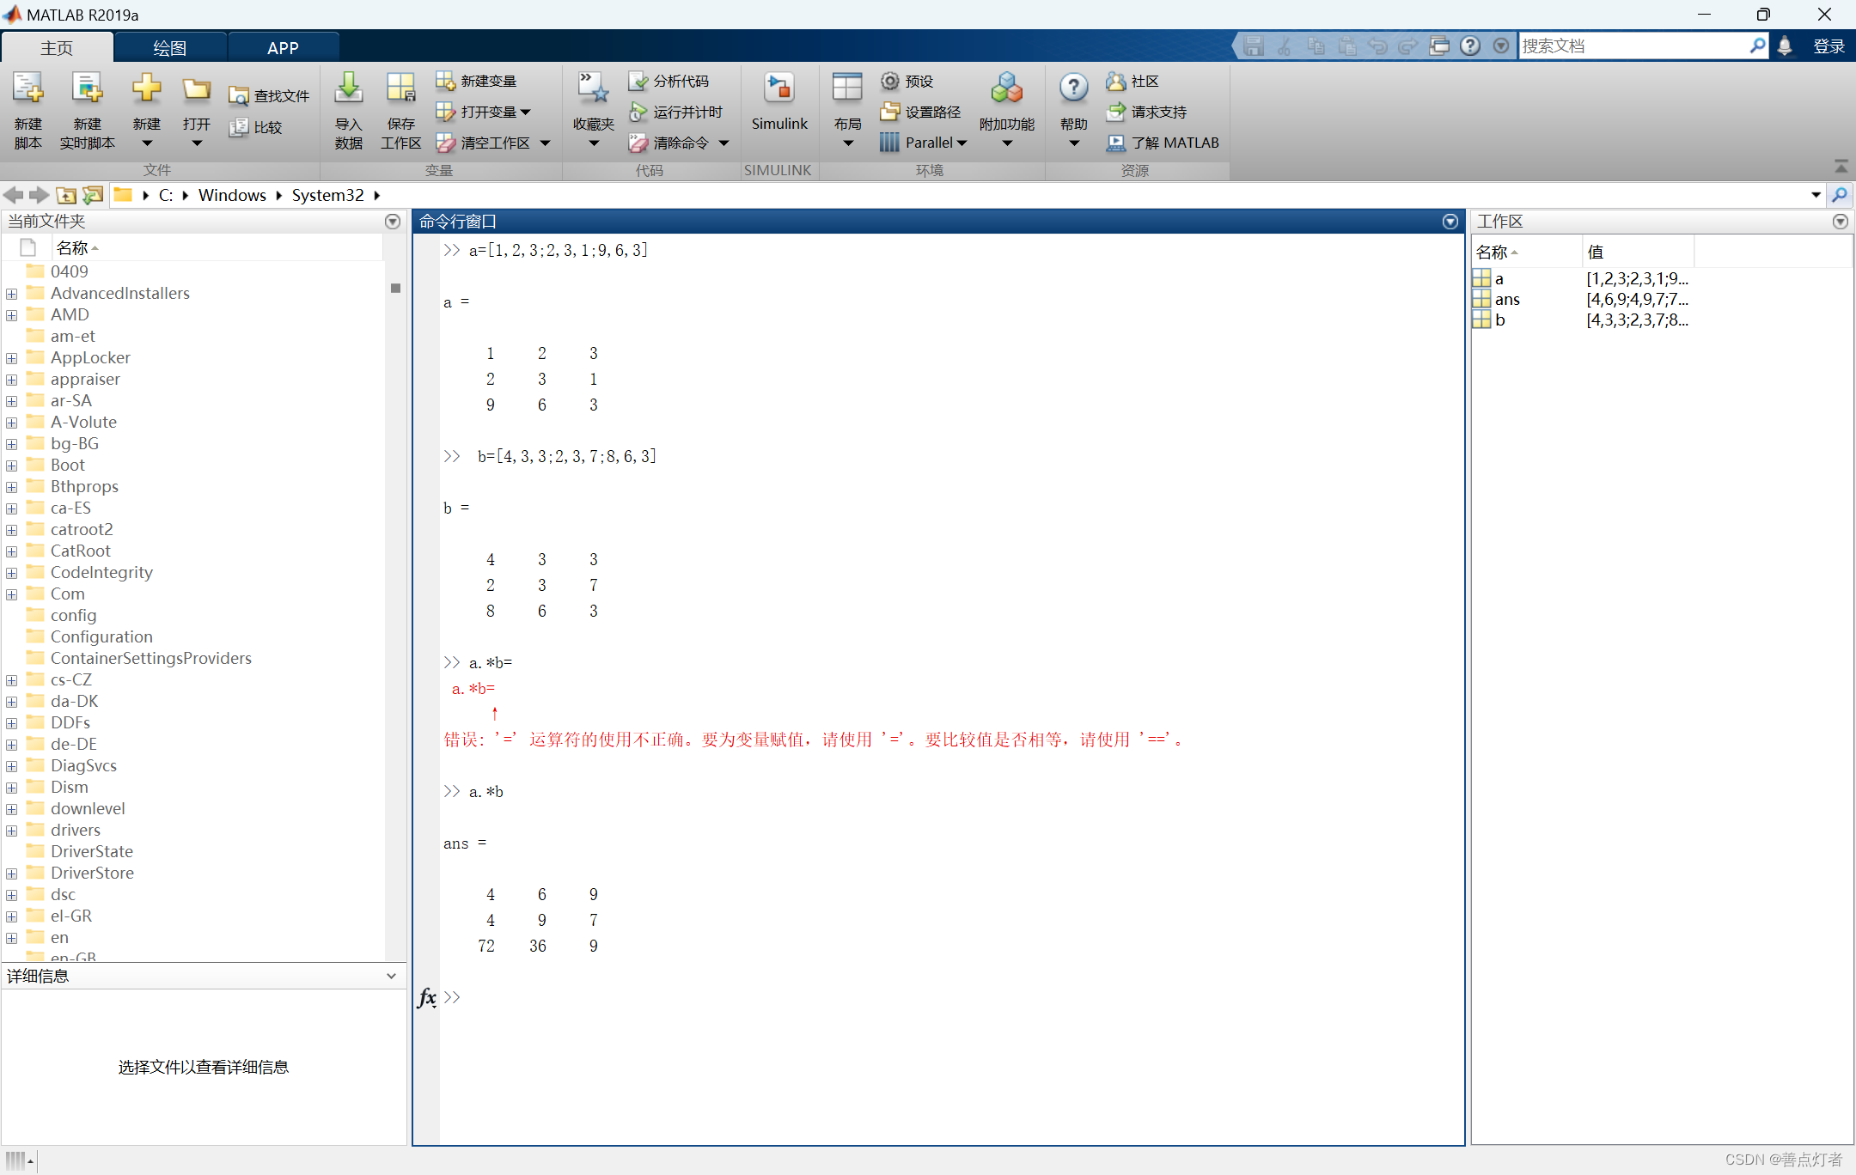Image resolution: width=1856 pixels, height=1175 pixels.
Task: Open 查找文件 to search files
Action: tap(269, 94)
